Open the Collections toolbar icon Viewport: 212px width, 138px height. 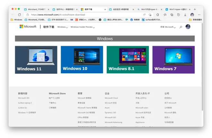tap(172, 15)
